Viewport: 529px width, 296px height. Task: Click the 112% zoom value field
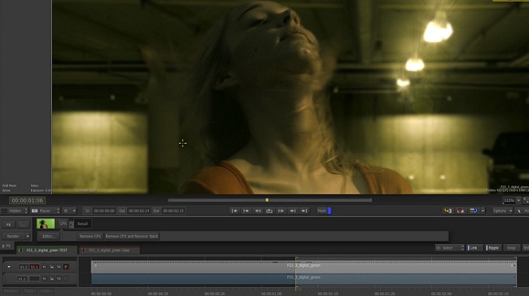point(509,200)
